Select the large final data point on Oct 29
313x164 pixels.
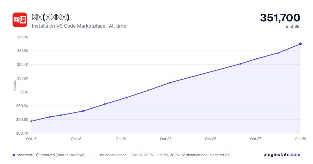tap(300, 44)
